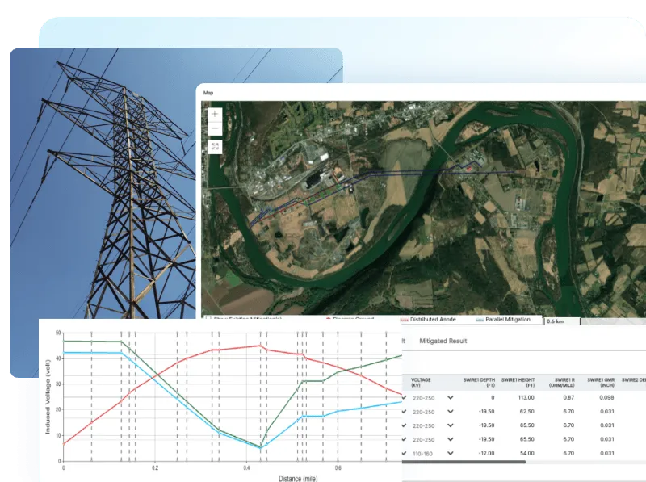The image size is (646, 482).
Task: Select the partially visible tab left of Mitigated Result
Action: [x=402, y=342]
